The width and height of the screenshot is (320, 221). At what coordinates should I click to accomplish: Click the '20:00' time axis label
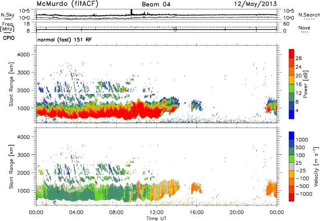point(236,213)
